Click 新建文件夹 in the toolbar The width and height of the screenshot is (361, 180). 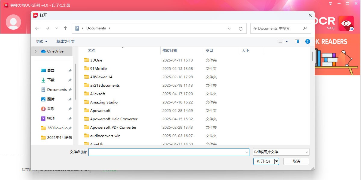point(65,41)
